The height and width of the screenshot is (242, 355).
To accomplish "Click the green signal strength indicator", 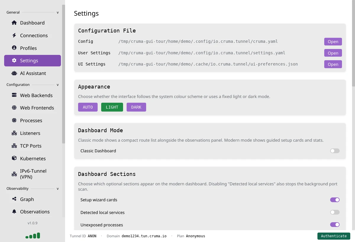I will pos(33,236).
